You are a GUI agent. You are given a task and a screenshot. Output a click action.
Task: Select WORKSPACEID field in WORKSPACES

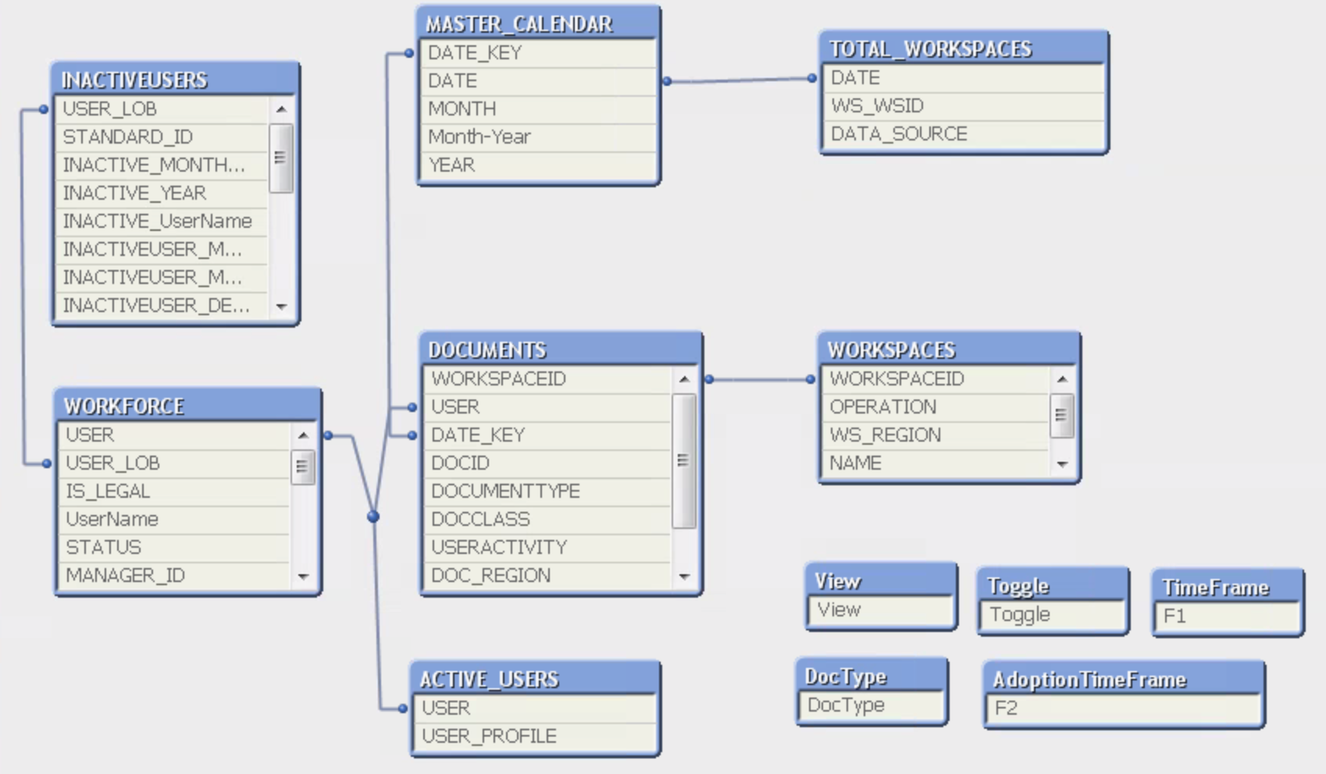pos(936,379)
